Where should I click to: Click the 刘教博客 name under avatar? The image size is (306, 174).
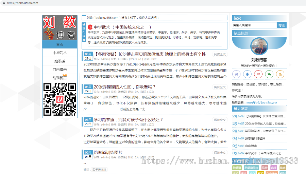coord(259,60)
